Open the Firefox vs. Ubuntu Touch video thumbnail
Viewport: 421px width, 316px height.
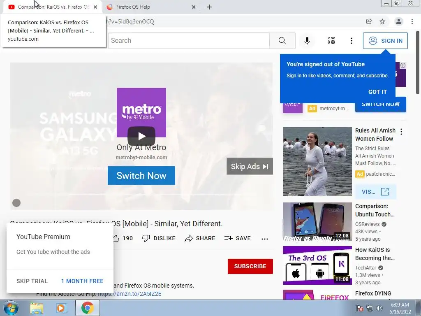click(317, 222)
